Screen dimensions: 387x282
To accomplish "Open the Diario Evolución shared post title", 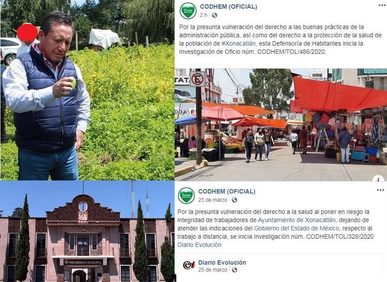I will point(222,262).
